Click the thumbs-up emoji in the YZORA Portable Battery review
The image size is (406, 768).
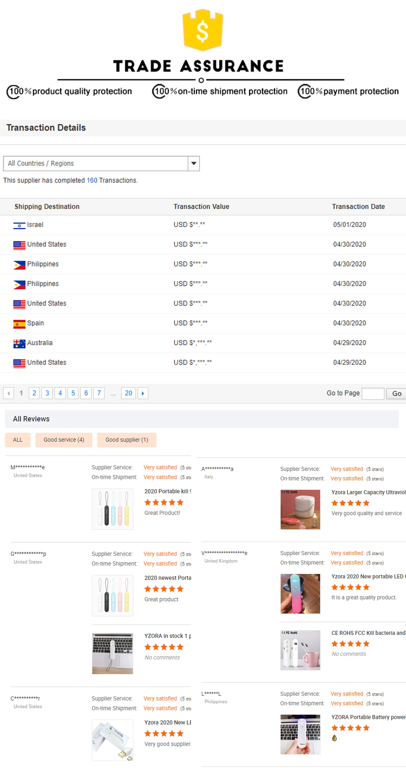coord(334,738)
